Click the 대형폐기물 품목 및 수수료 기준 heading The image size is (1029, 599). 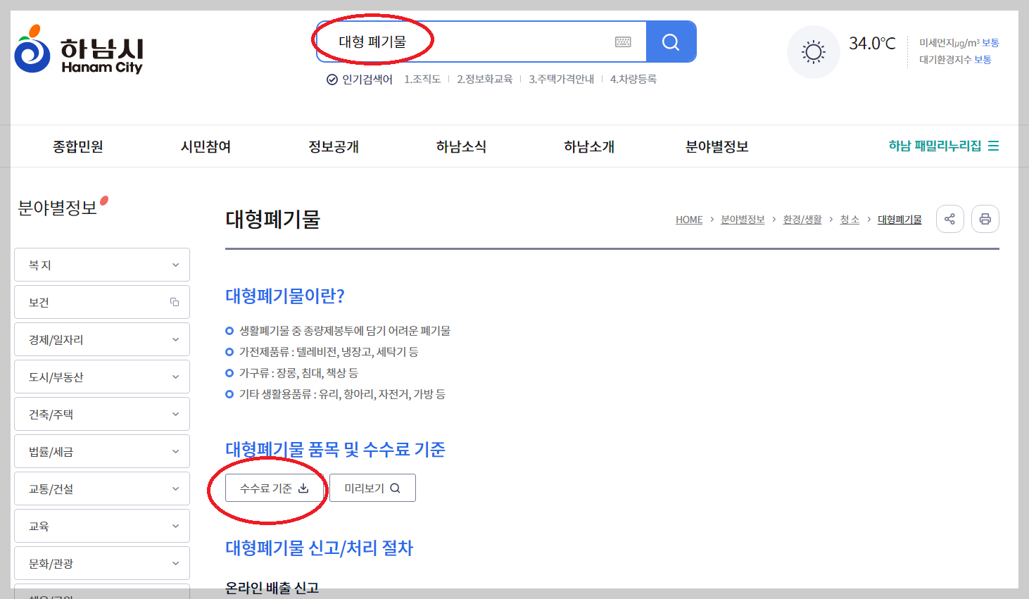pos(335,449)
